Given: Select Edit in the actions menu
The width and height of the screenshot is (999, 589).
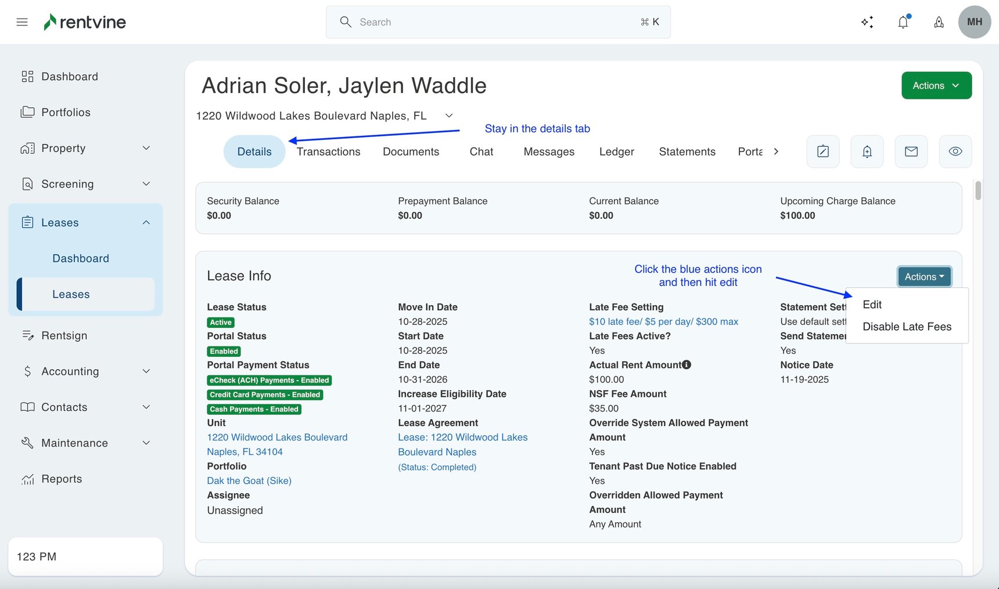Looking at the screenshot, I should coord(872,304).
